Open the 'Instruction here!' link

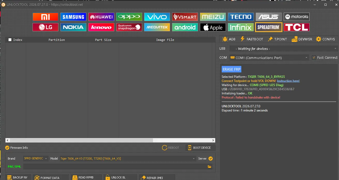coord(288,81)
